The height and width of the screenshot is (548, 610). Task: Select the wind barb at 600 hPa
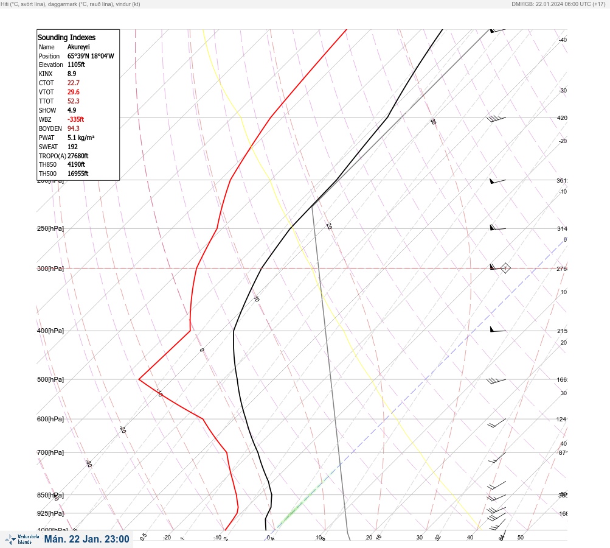tap(497, 423)
